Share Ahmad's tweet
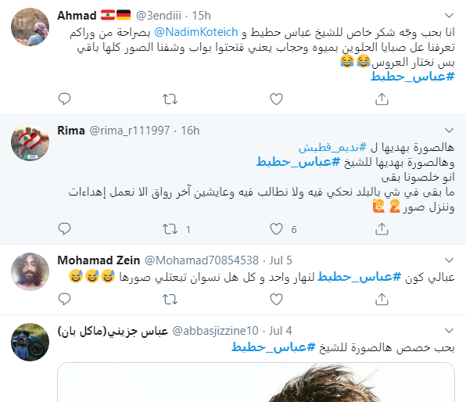Viewport: 466px width, 402px height. [x=382, y=99]
